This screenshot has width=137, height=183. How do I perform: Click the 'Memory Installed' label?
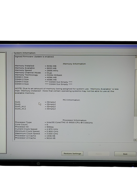tap(25, 66)
